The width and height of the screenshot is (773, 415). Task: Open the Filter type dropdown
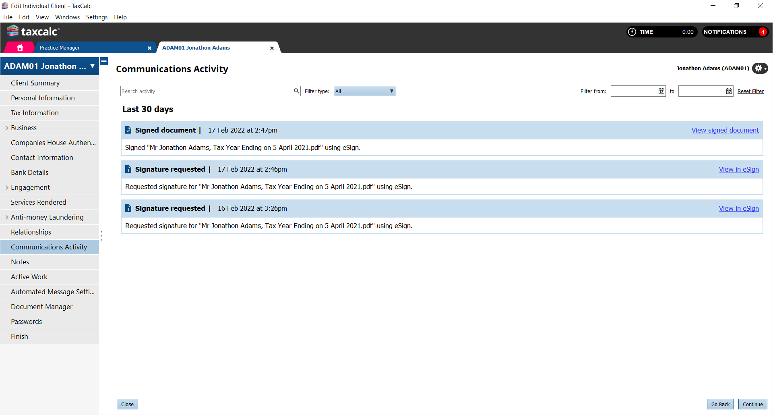tap(364, 91)
